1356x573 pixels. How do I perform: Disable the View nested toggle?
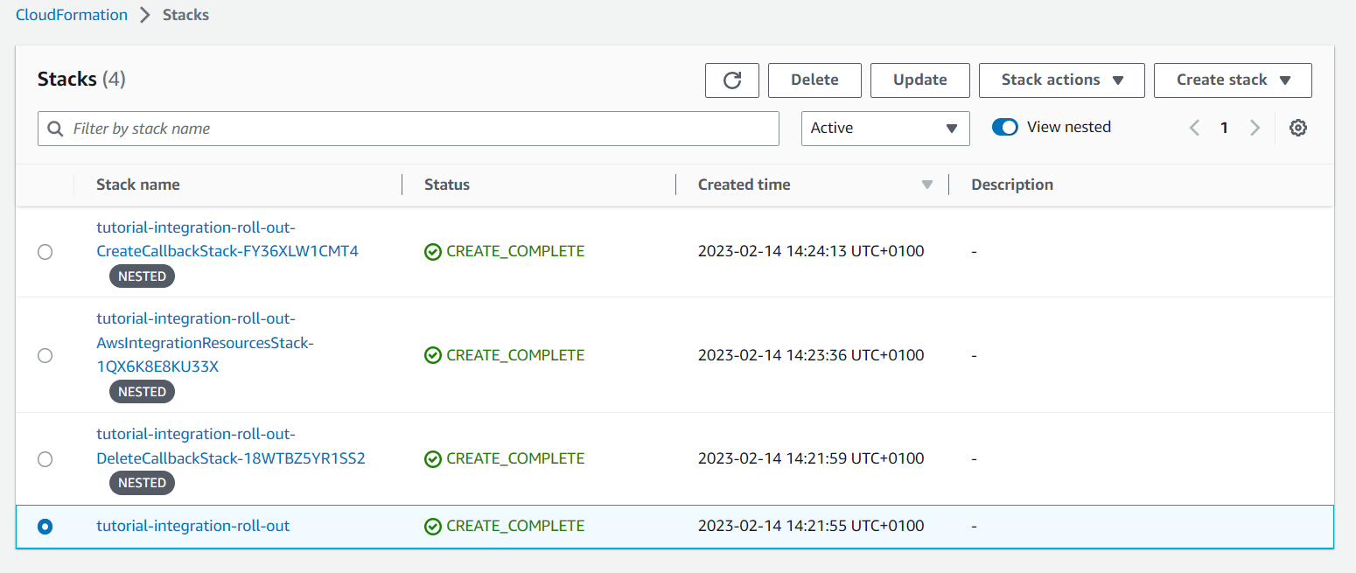coord(1004,126)
